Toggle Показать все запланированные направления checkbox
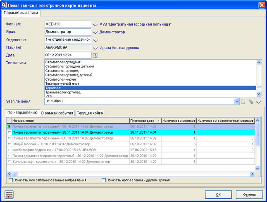The width and height of the screenshot is (267, 202). click(11, 180)
